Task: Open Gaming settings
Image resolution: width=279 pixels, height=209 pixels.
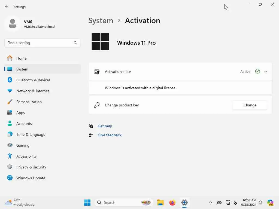Action: (43, 145)
